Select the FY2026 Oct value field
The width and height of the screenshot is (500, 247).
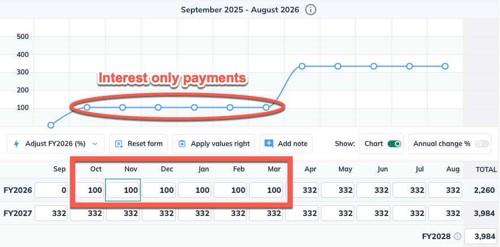[x=87, y=191]
